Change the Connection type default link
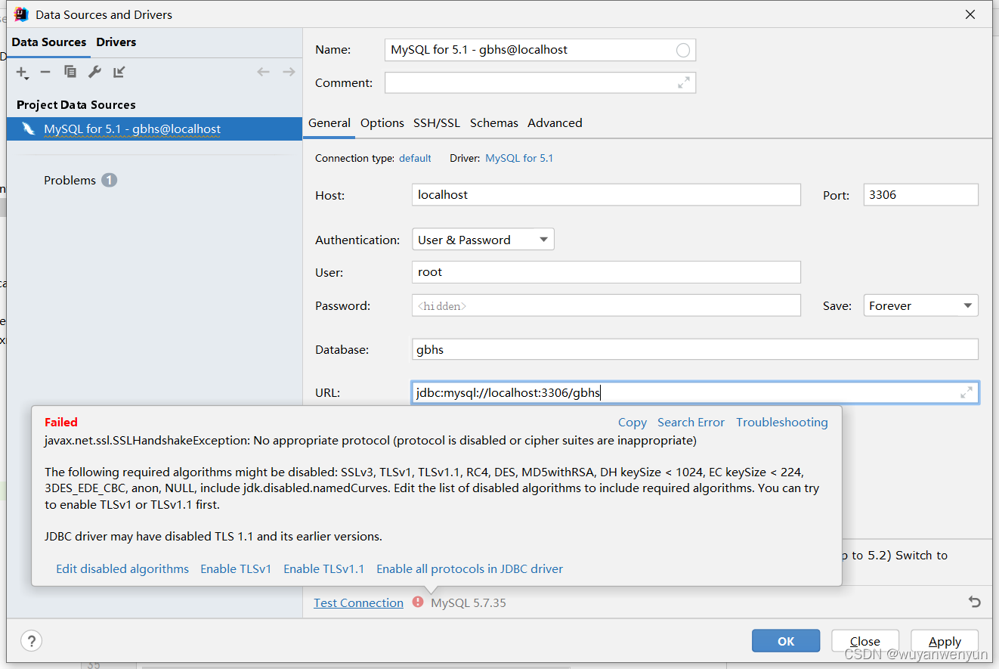This screenshot has height=669, width=999. [415, 158]
